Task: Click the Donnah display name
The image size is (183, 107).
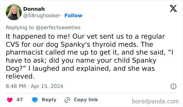Action: tap(34, 9)
